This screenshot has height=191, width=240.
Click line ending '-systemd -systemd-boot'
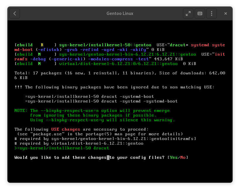point(101,101)
